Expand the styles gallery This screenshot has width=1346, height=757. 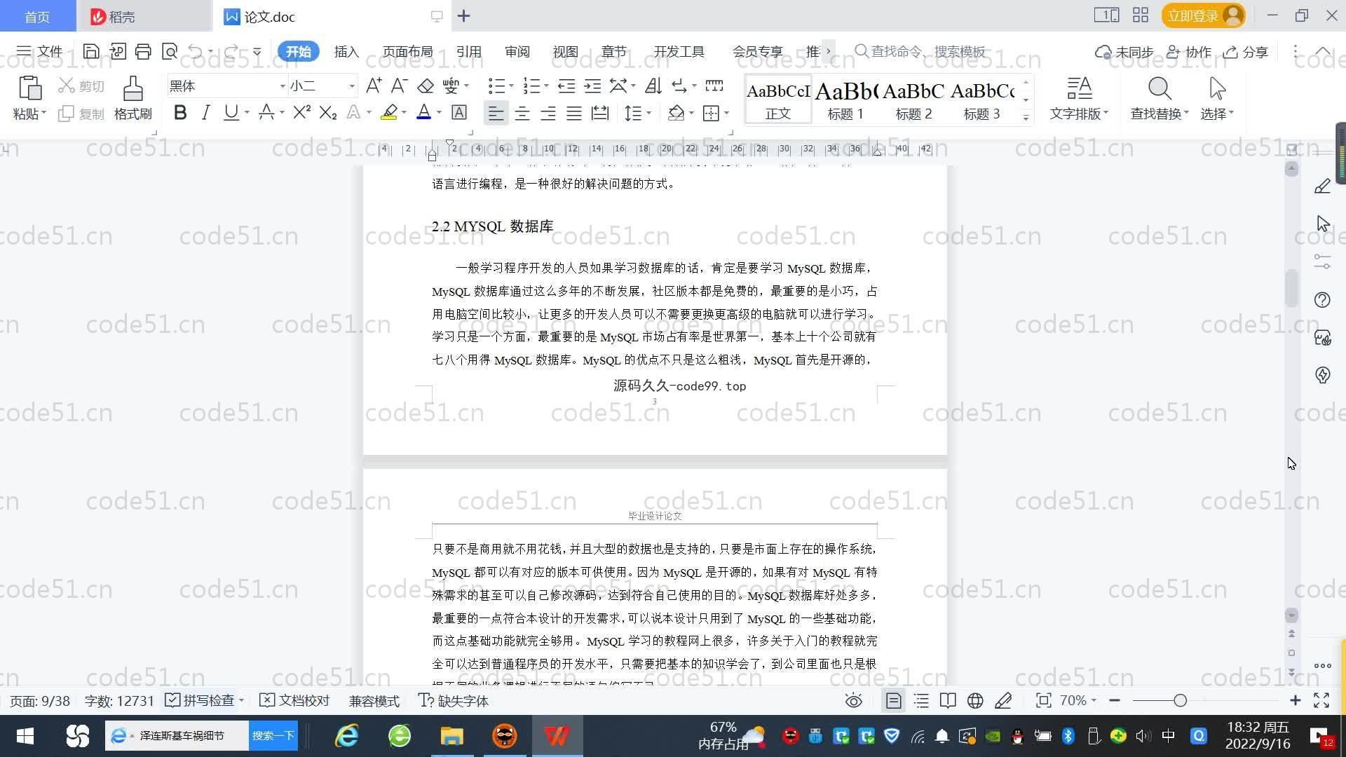[1026, 117]
